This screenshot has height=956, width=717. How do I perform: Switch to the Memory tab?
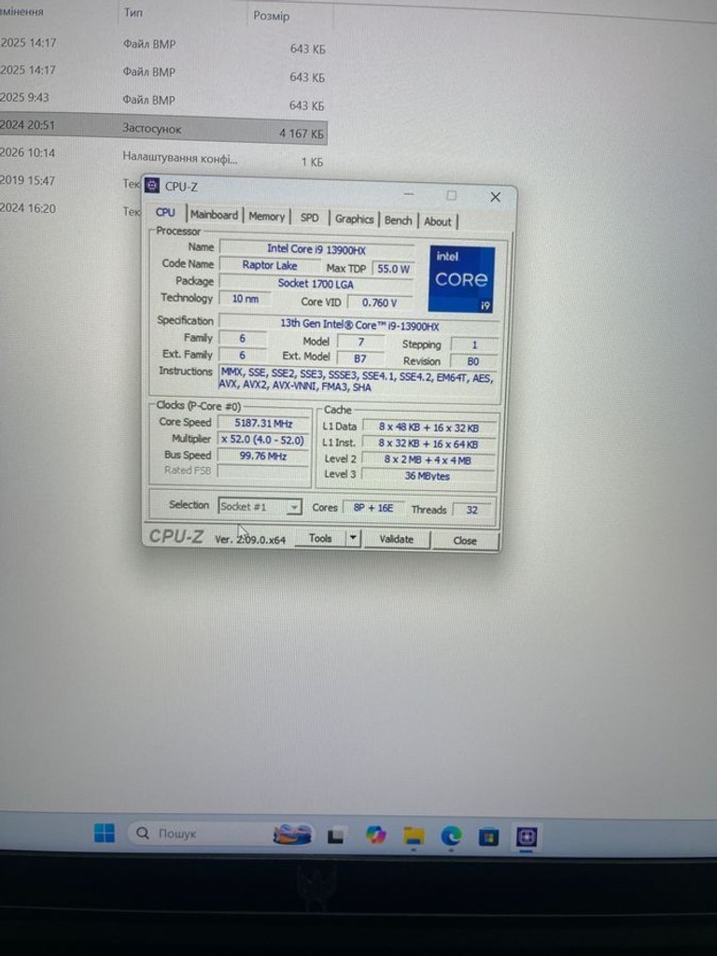click(x=266, y=217)
